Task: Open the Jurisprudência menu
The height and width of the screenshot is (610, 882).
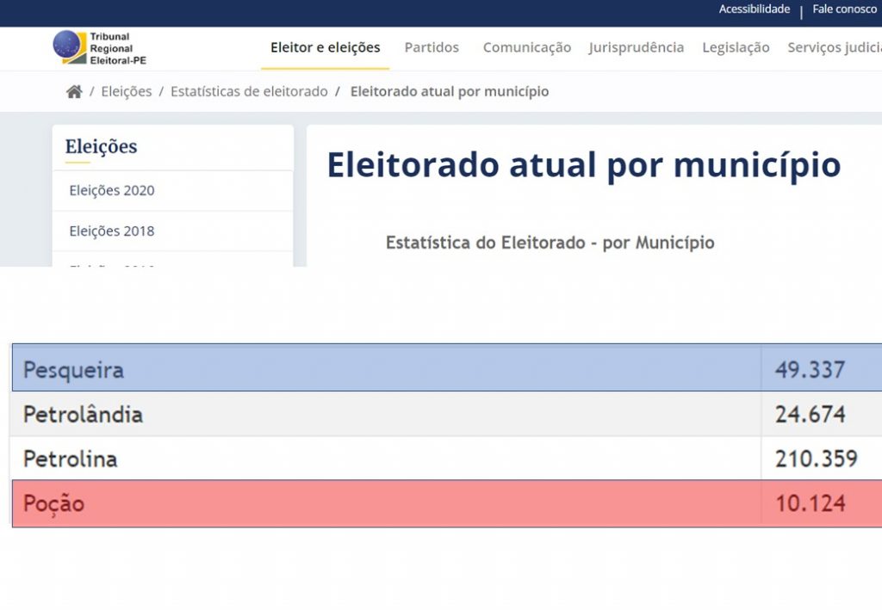Action: click(x=636, y=48)
